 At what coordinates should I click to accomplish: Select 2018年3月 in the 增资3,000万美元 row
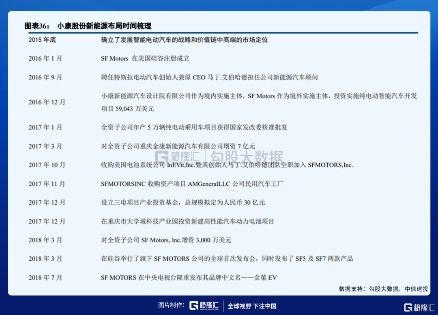(x=45, y=240)
